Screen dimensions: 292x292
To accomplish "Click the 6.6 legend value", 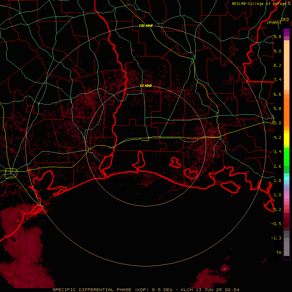I will click(277, 94).
